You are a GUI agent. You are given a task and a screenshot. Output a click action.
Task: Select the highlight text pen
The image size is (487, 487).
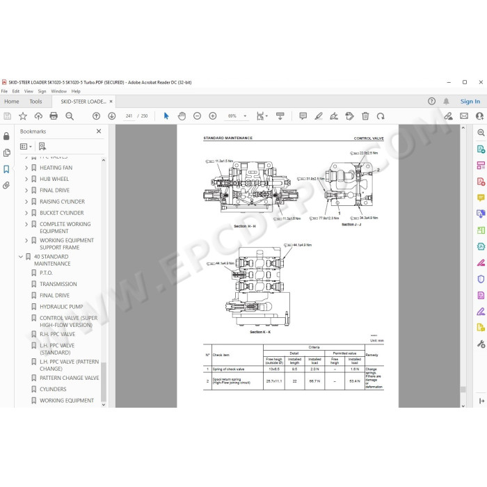tap(319, 116)
